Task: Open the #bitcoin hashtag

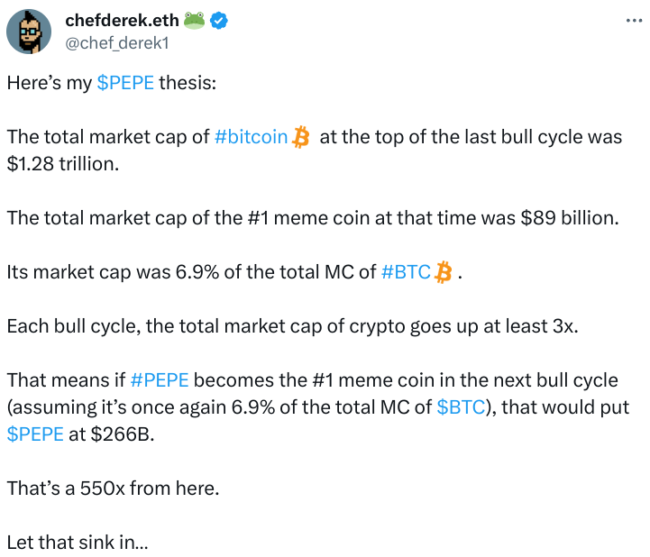Action: click(x=251, y=137)
